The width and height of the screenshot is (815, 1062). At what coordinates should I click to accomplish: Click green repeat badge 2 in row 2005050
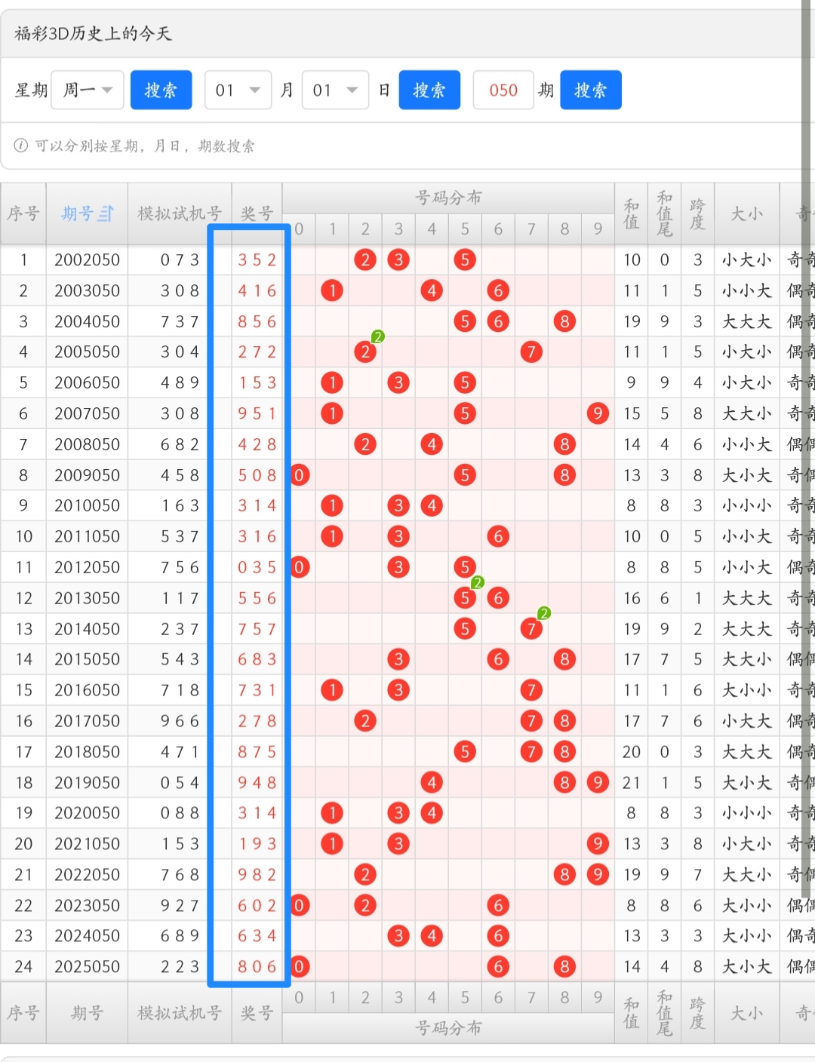coord(378,336)
